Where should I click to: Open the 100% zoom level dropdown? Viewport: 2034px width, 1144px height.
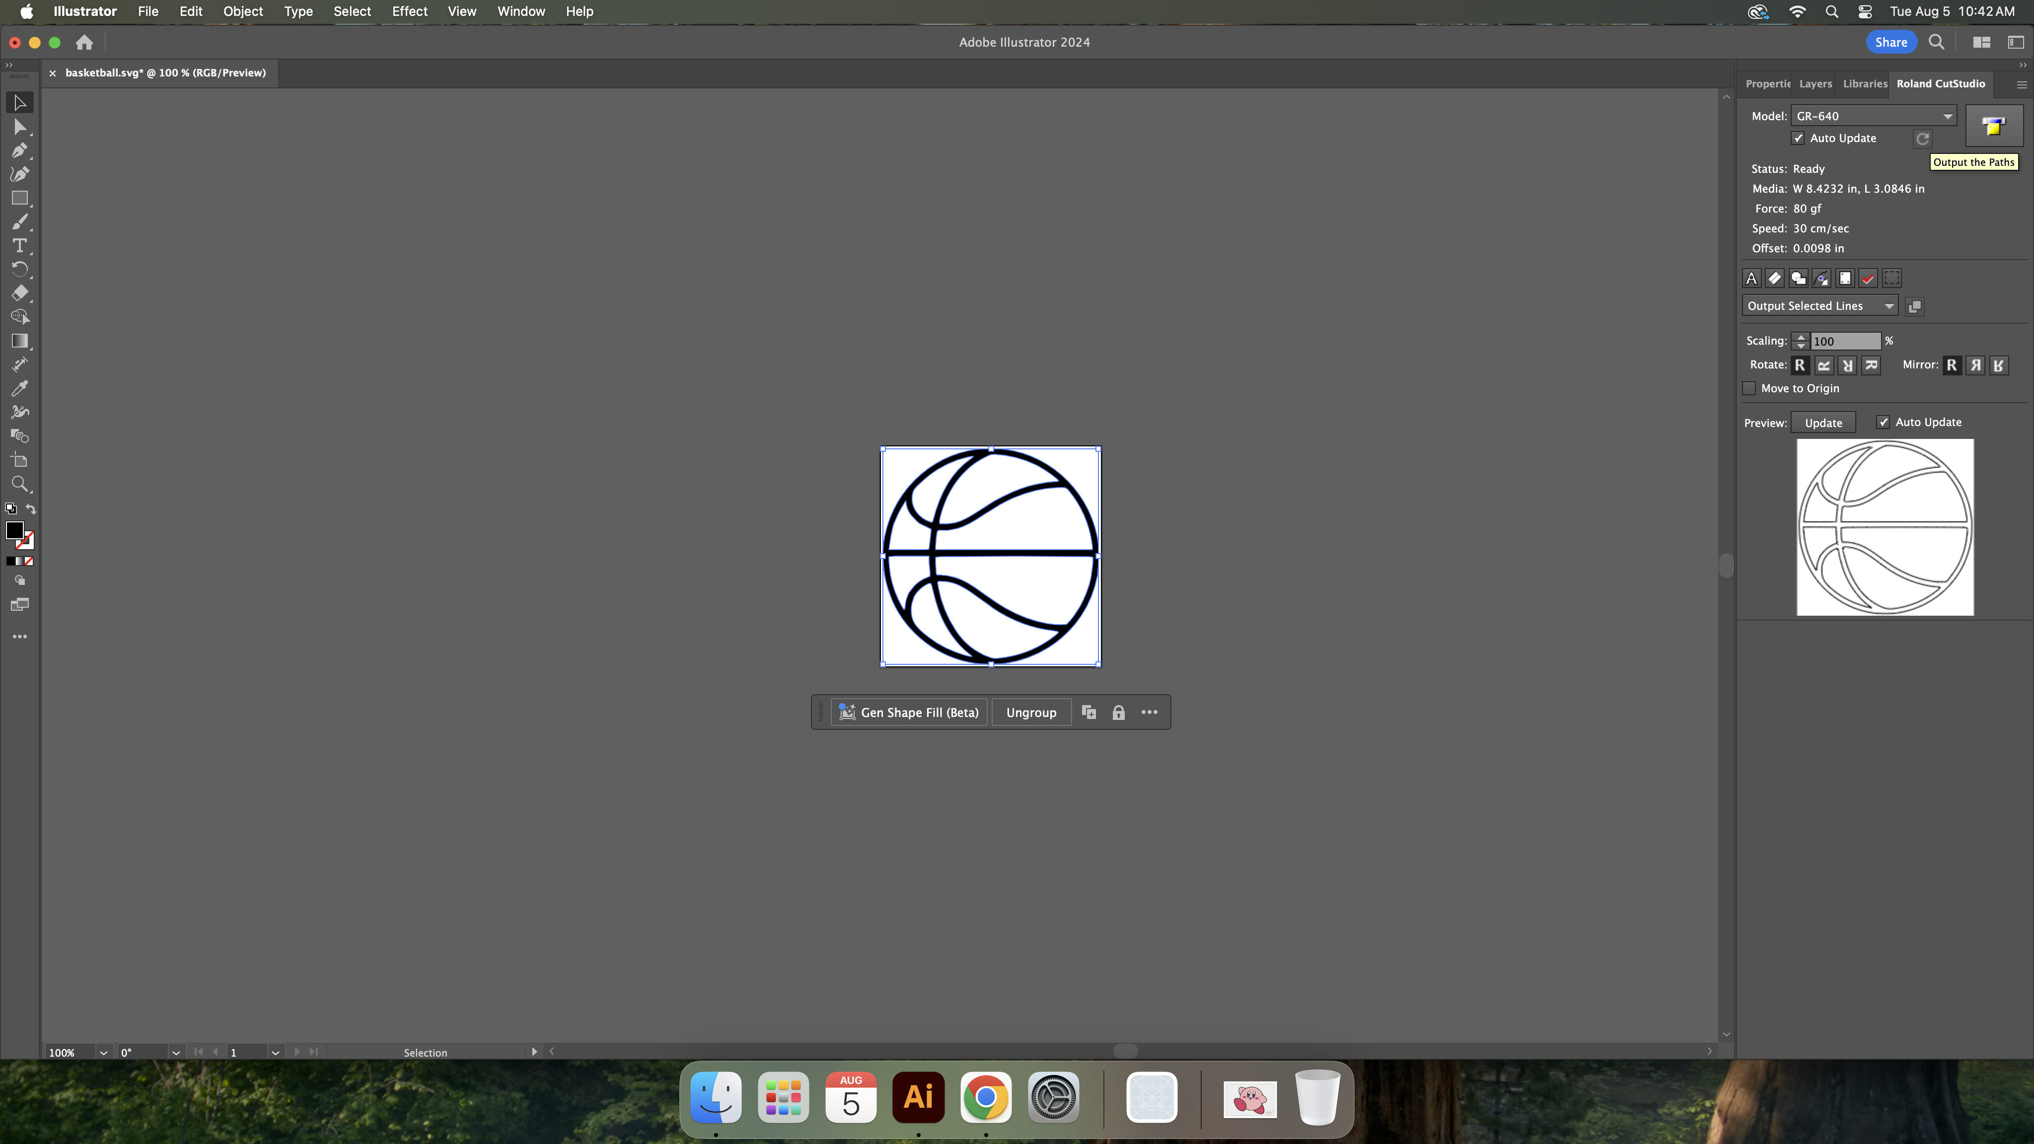pyautogui.click(x=103, y=1053)
